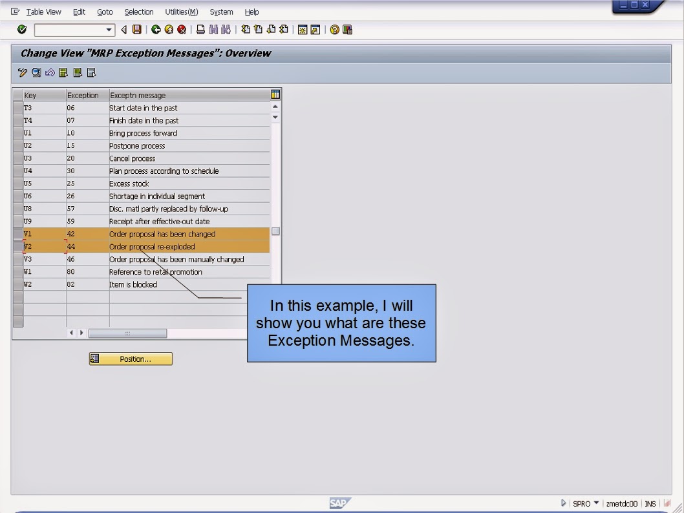Screen dimensions: 684x513
Task: Open the Table View menu
Action: coord(43,12)
